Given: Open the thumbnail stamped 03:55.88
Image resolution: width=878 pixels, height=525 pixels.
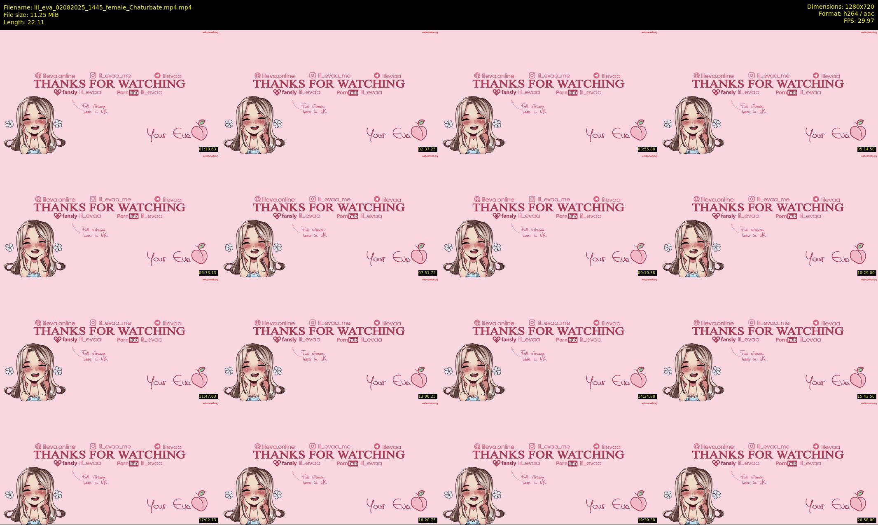Looking at the screenshot, I should pyautogui.click(x=549, y=92).
